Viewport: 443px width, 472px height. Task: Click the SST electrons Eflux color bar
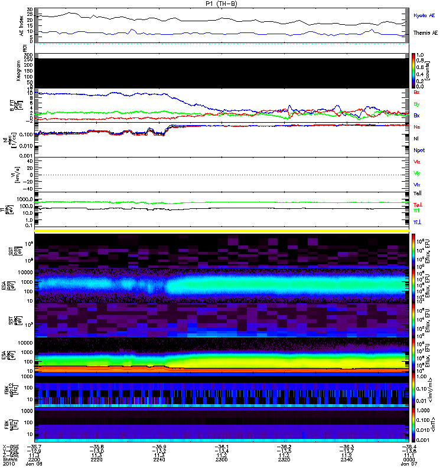413,320
